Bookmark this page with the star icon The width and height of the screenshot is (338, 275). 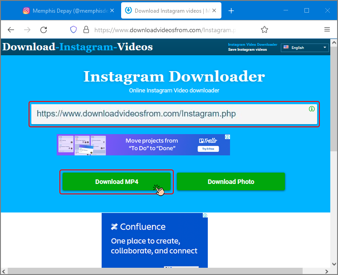[x=265, y=29]
